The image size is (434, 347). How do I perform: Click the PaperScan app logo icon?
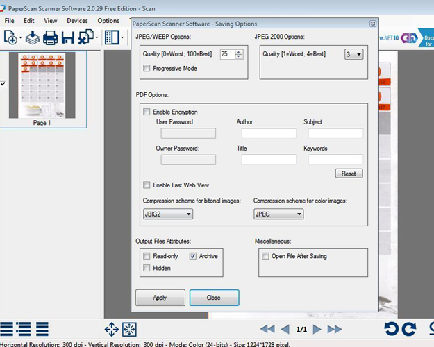tap(3, 8)
